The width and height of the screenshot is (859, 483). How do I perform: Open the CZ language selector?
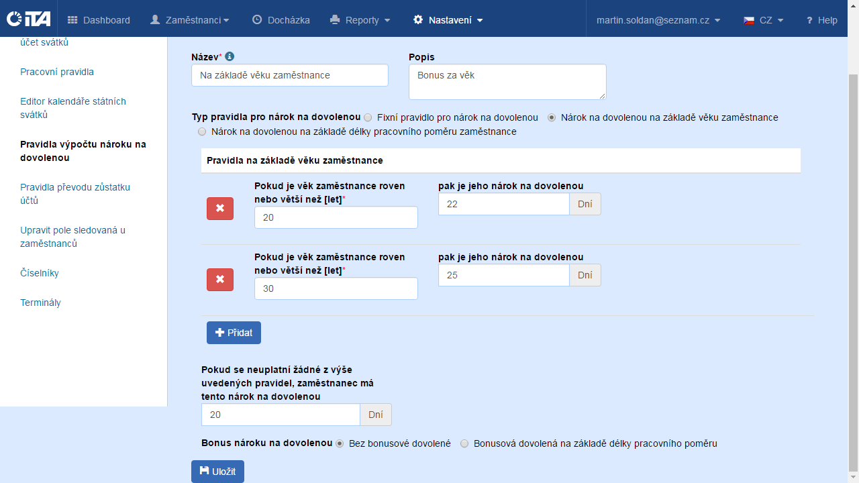[x=764, y=20]
